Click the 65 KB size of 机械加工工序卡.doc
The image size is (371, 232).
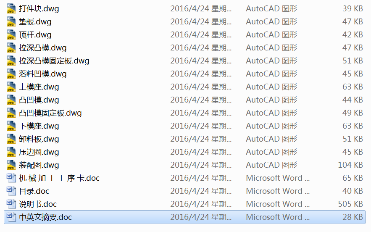click(x=353, y=178)
